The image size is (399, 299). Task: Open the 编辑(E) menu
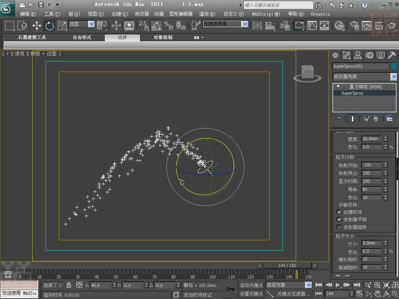(x=28, y=14)
